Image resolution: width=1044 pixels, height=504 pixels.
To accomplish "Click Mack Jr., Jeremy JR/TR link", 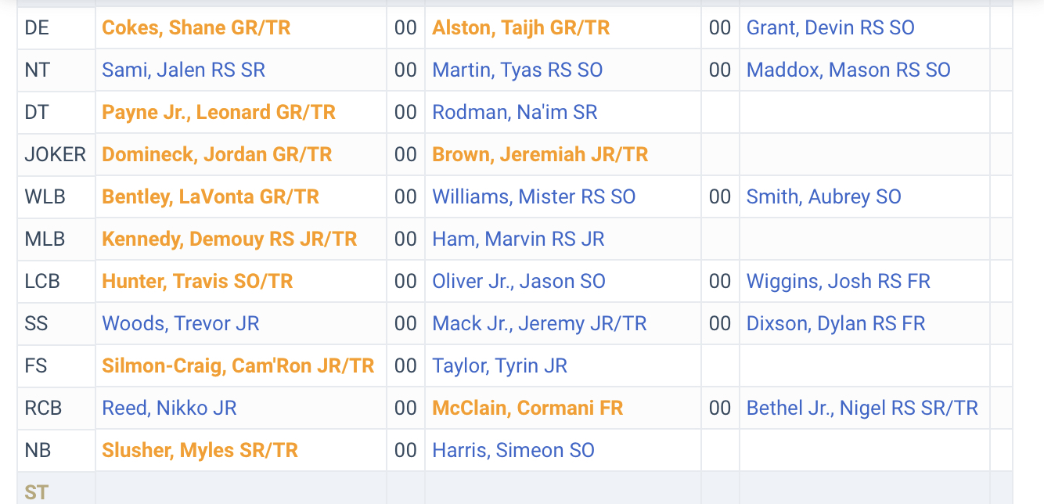I will [540, 323].
